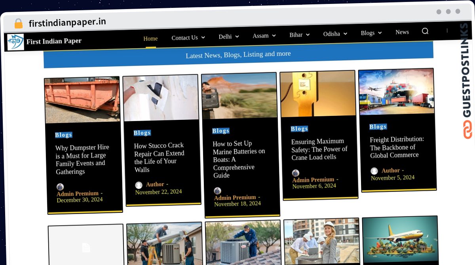Click the placeholder document icon on blank card

point(86,248)
